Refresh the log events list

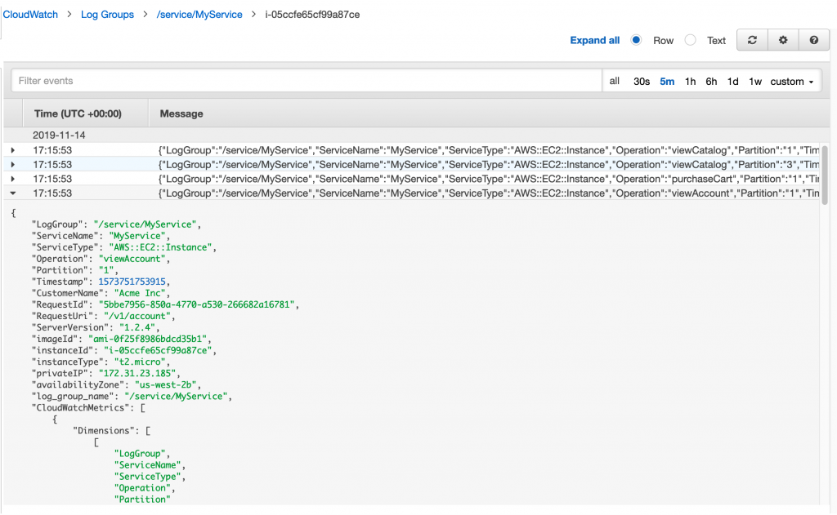point(752,39)
